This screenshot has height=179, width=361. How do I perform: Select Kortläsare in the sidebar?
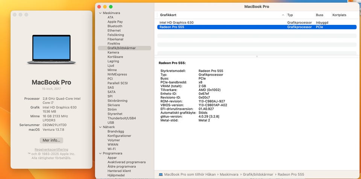pyautogui.click(x=115, y=57)
